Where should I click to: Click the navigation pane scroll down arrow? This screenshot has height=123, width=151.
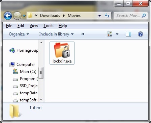(41, 100)
